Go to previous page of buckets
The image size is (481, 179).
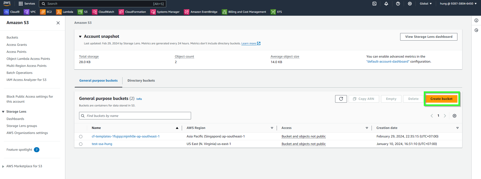(x=432, y=116)
